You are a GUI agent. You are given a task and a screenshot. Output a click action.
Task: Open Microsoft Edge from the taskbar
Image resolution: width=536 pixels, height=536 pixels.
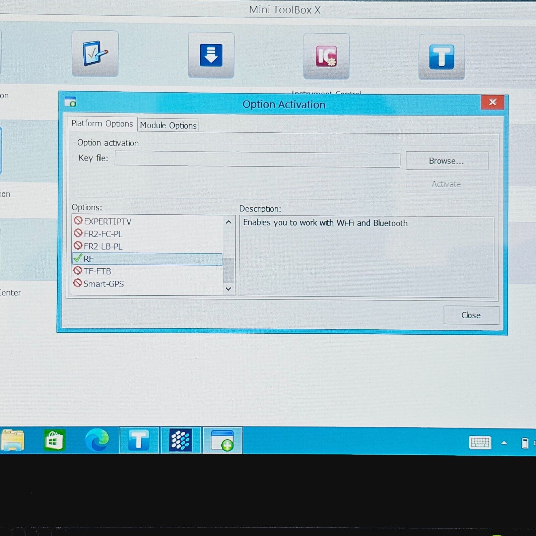pyautogui.click(x=97, y=440)
